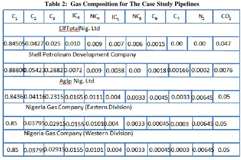Select Western Division's 0.00645 N2 value

tap(203, 150)
